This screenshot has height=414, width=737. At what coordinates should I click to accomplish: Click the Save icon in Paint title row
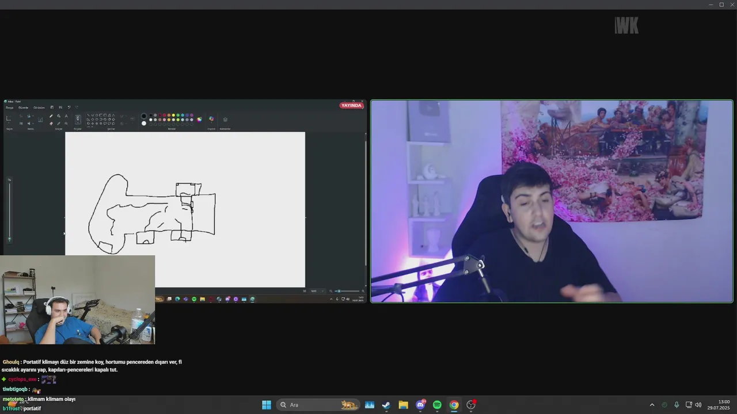click(x=52, y=107)
